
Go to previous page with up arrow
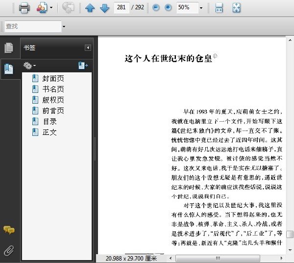pyautogui.click(x=90, y=8)
